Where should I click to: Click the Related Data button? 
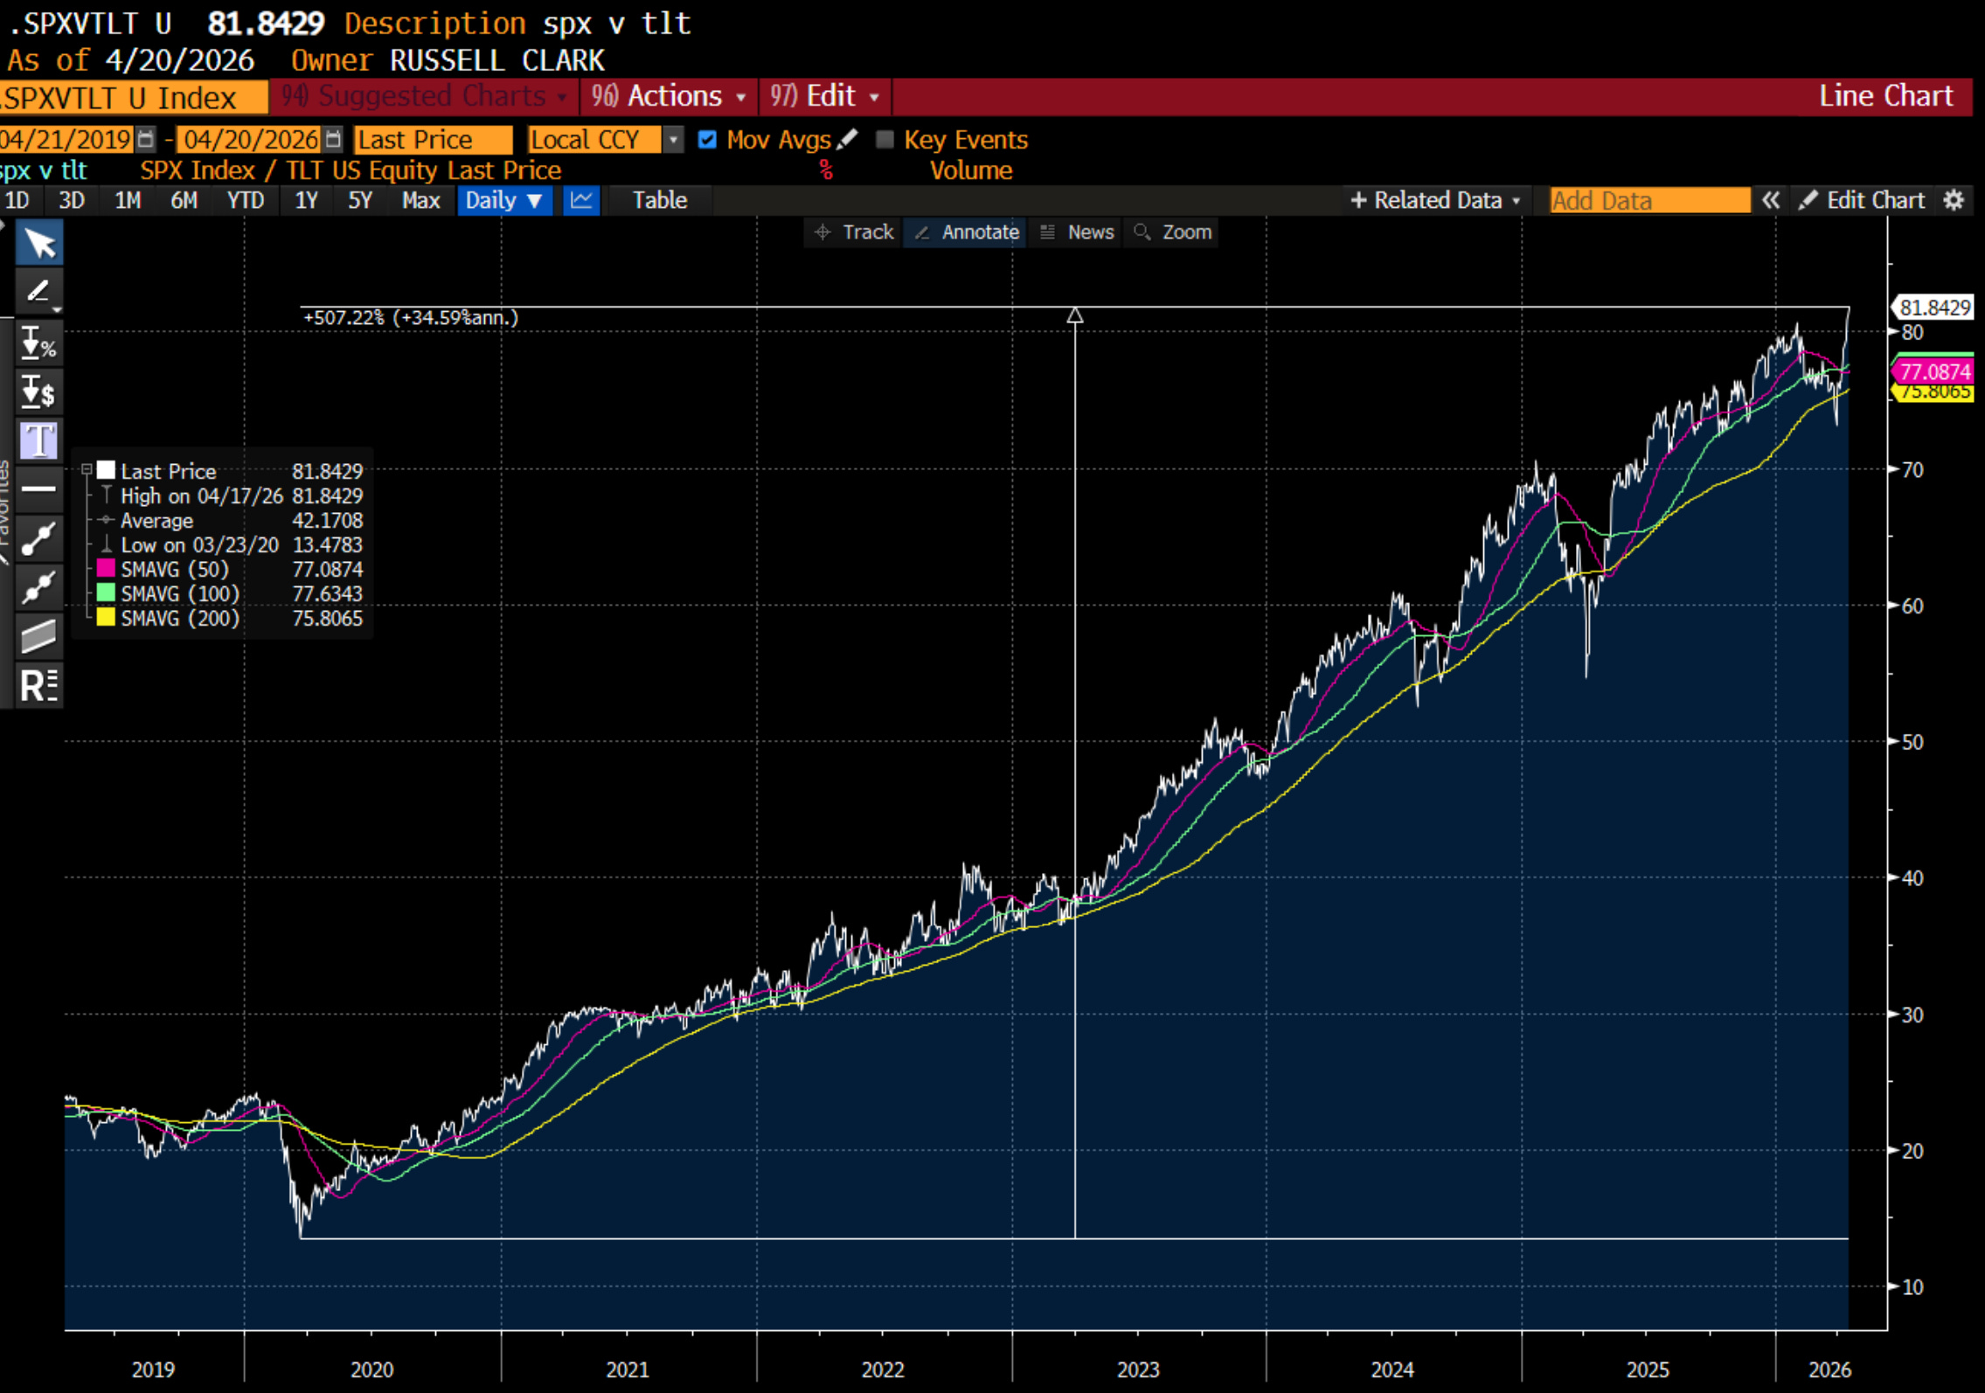(x=1435, y=200)
